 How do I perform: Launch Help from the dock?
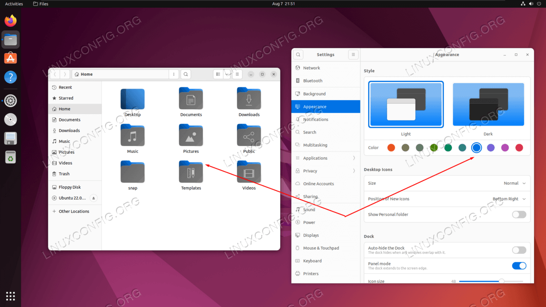coord(10,77)
